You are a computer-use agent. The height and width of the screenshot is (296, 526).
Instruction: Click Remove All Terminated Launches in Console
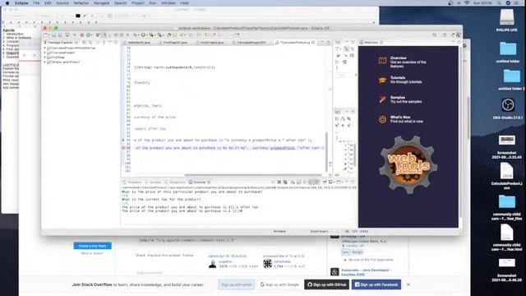point(285,183)
